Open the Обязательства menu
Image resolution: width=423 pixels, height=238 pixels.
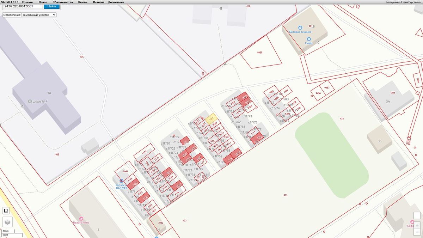(63, 2)
